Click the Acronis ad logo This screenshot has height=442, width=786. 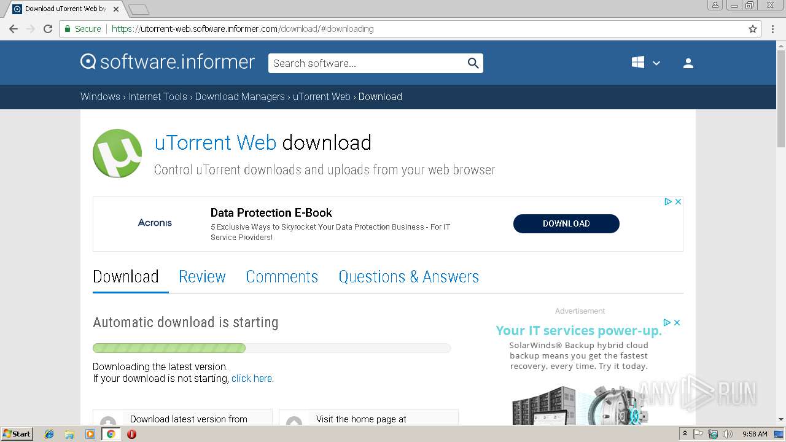155,223
